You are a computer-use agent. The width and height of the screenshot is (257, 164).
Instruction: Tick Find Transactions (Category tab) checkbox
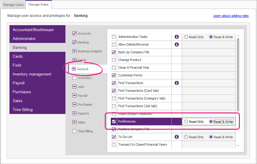point(114,99)
